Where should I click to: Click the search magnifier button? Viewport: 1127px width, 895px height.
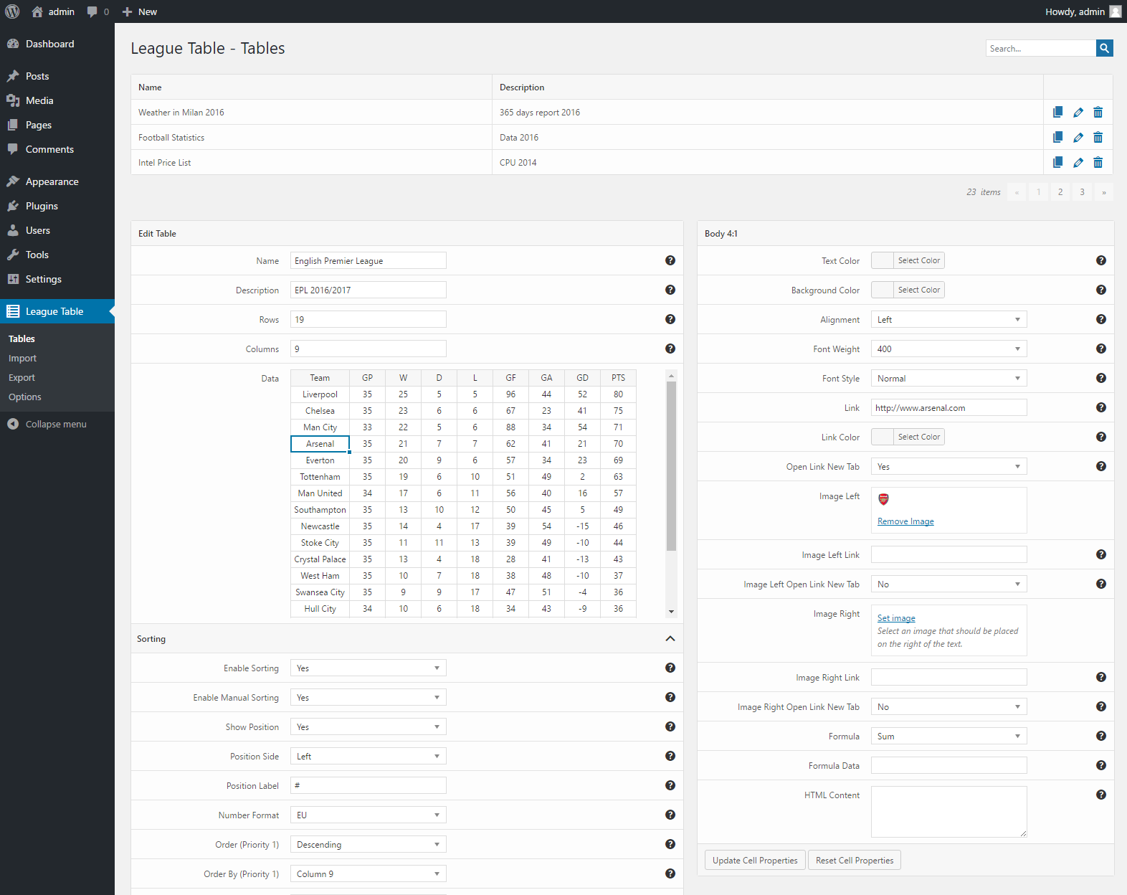coord(1104,48)
